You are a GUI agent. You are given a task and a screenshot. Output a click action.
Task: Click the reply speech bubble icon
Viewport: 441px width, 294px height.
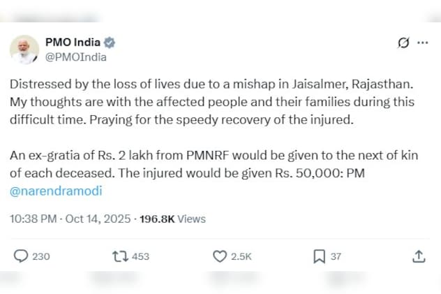pos(22,256)
